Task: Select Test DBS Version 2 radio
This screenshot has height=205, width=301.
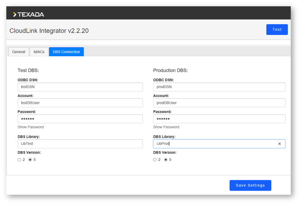Action: (x=19, y=160)
